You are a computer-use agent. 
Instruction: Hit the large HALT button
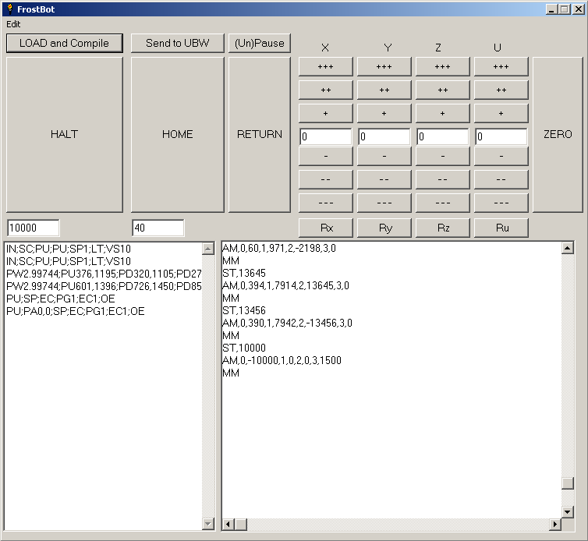pos(65,135)
